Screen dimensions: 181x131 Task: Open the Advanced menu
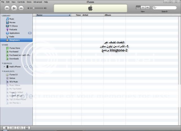pos(38,2)
